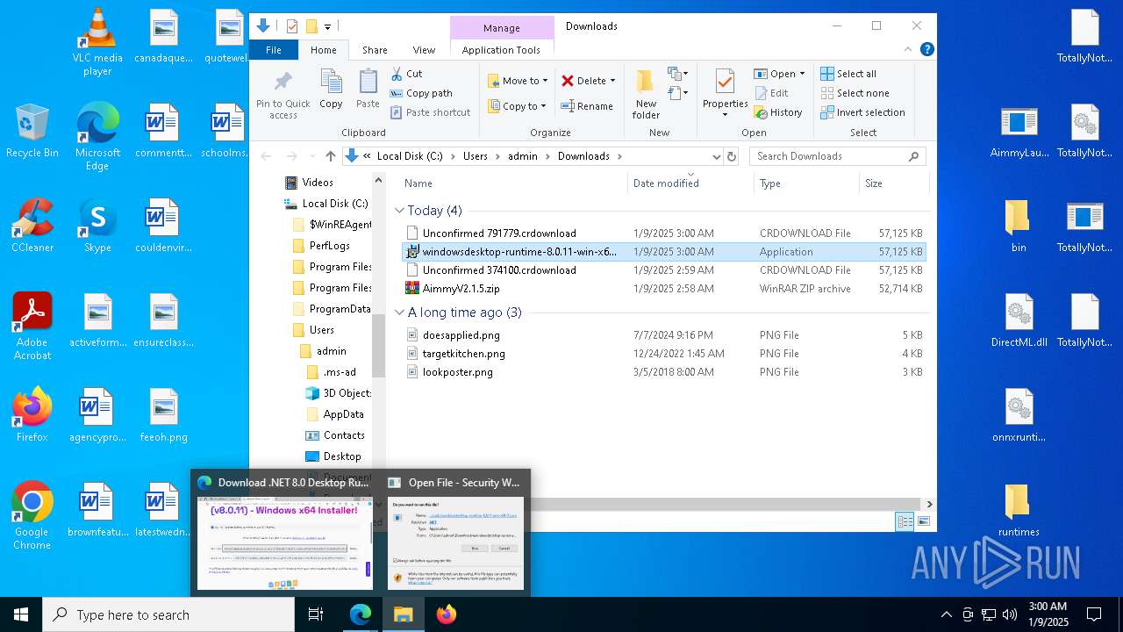Screen dimensions: 1123x632
Task: Expand the Delete dropdown arrow
Action: point(612,81)
